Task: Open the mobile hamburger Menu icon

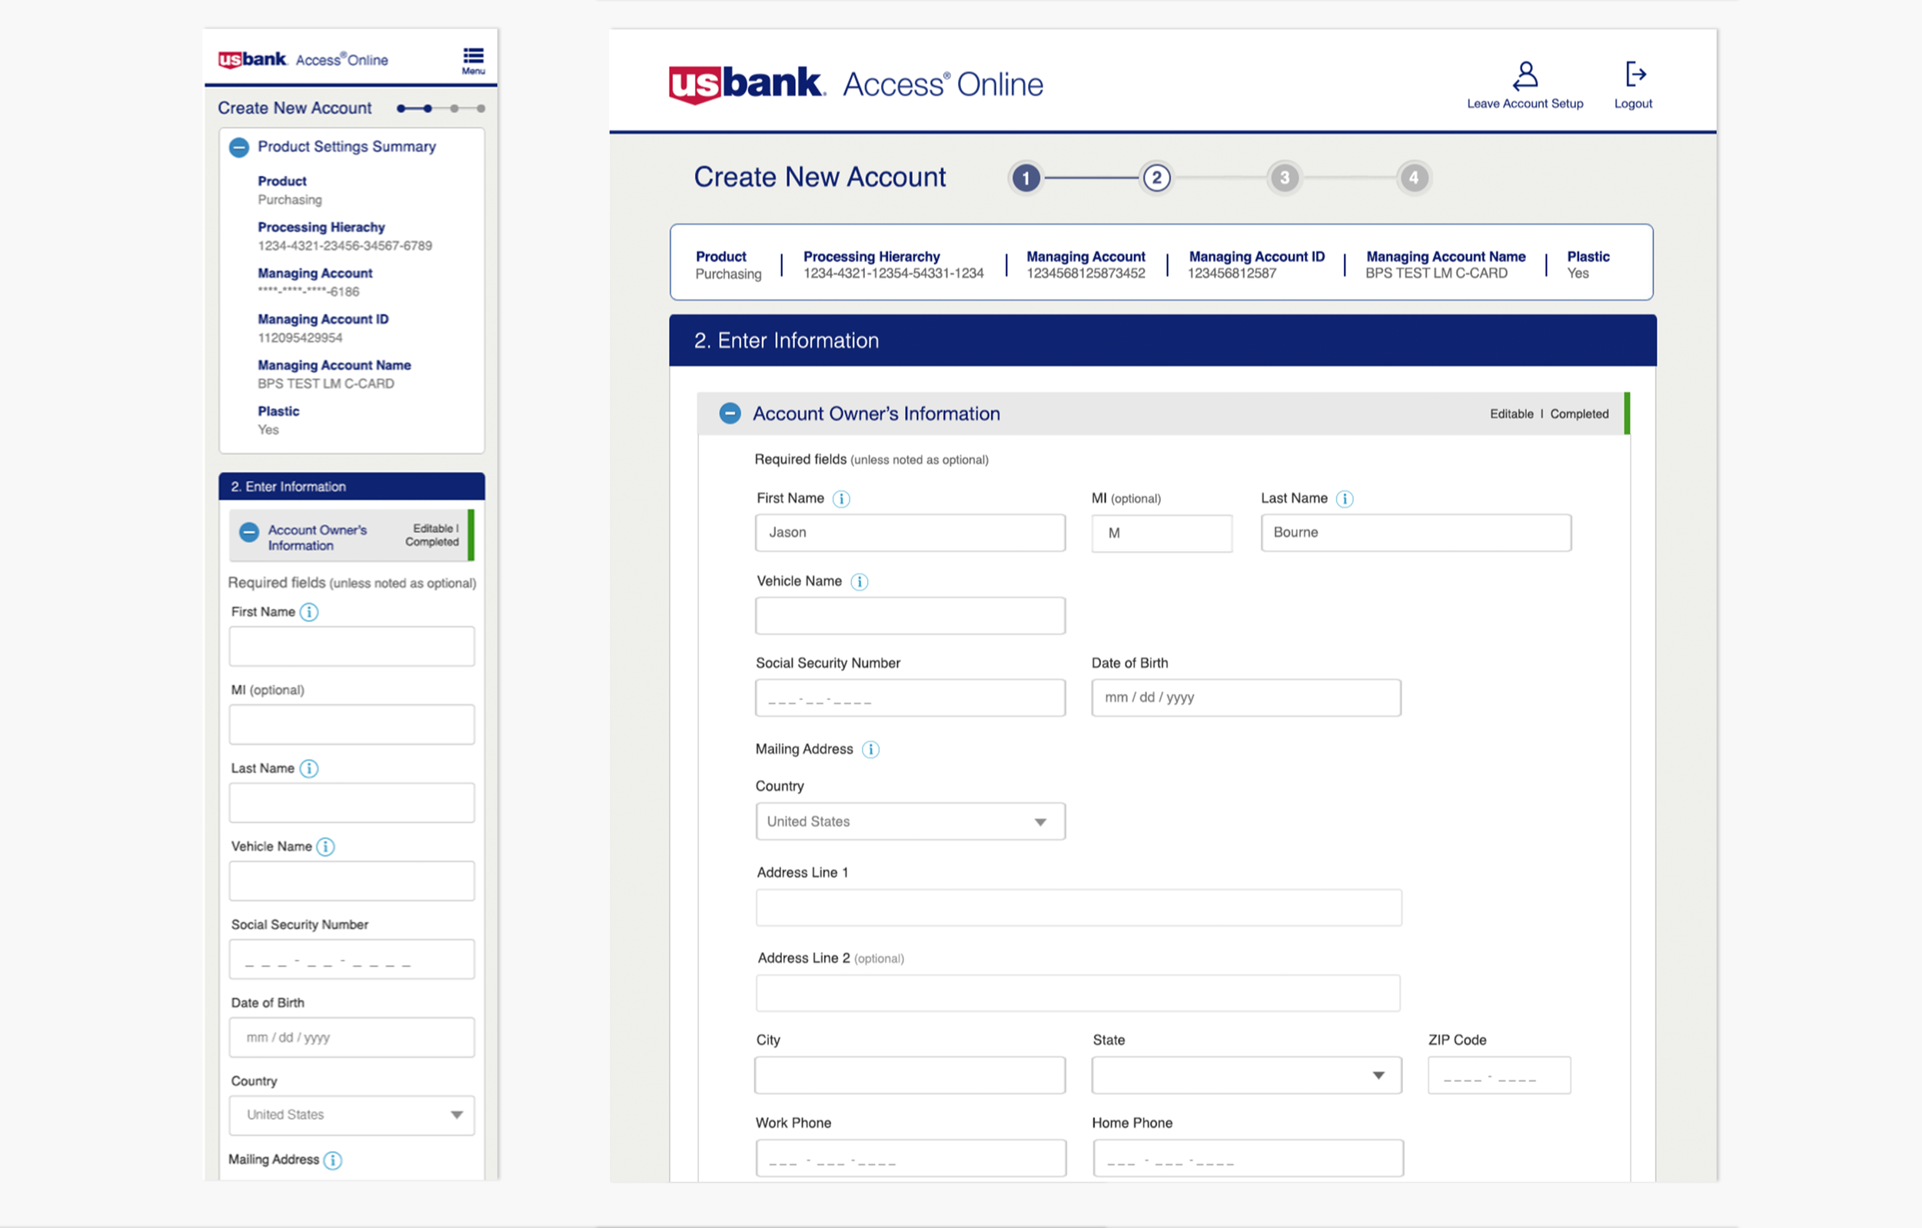Action: [x=473, y=59]
